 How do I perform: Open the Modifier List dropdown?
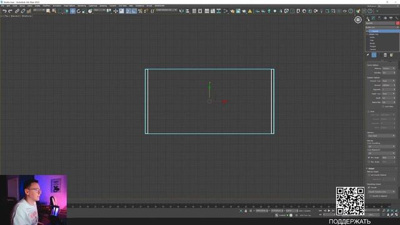coord(382,27)
